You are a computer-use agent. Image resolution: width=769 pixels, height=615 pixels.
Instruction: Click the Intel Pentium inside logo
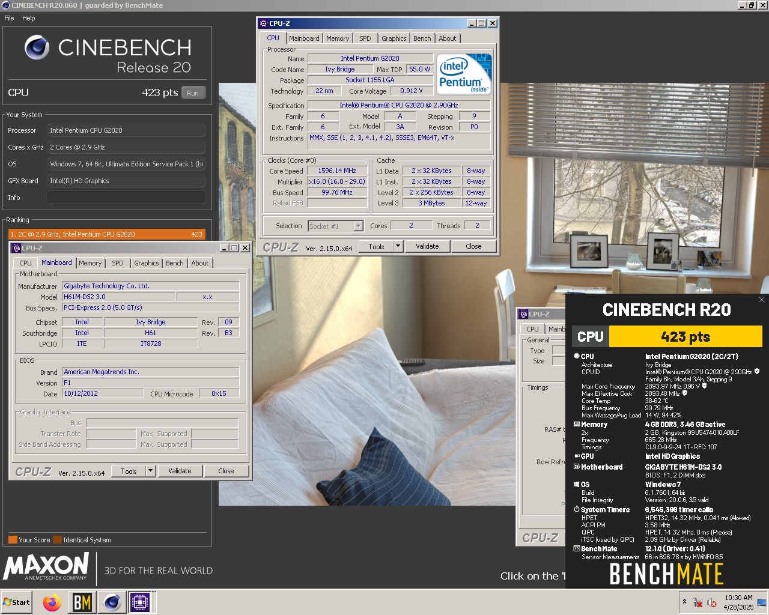pyautogui.click(x=465, y=74)
